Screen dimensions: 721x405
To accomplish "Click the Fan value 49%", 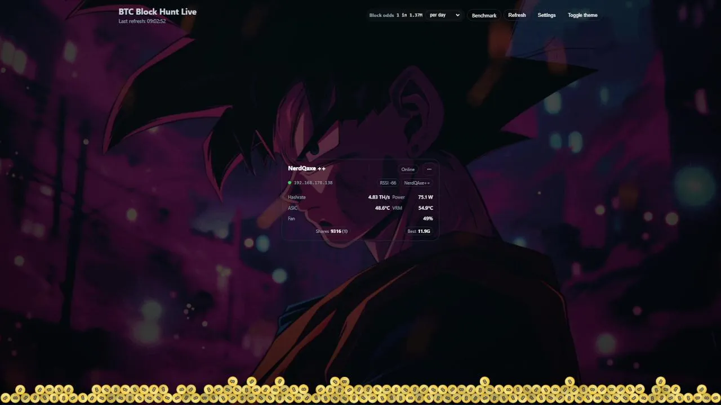I will pos(428,218).
